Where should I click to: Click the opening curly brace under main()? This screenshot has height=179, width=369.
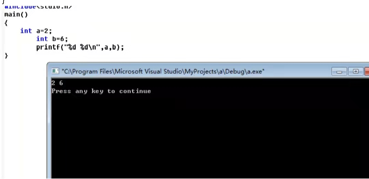pyautogui.click(x=6, y=23)
